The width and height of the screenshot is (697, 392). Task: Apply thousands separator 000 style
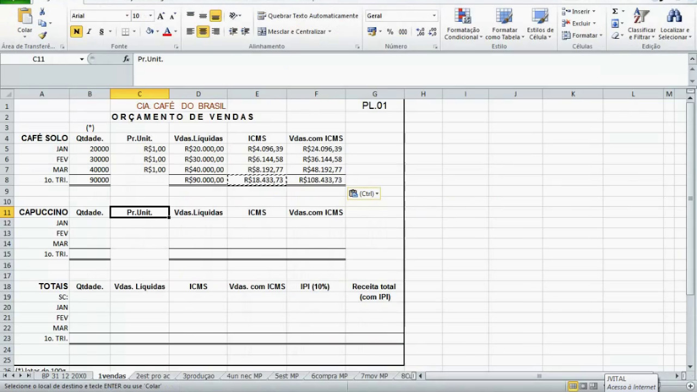(x=403, y=32)
